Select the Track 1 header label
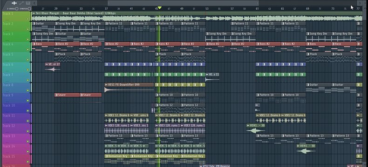368x167 pixels. click(8, 13)
